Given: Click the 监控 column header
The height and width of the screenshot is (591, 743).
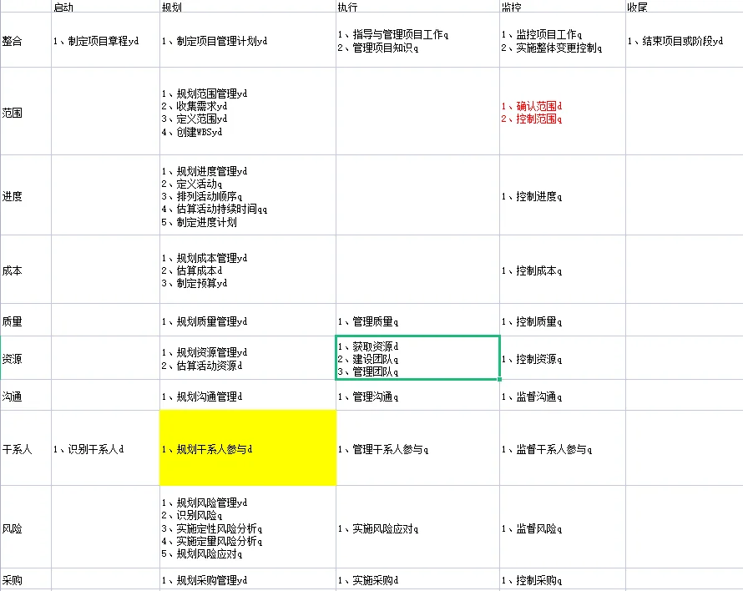Looking at the screenshot, I should pos(508,7).
